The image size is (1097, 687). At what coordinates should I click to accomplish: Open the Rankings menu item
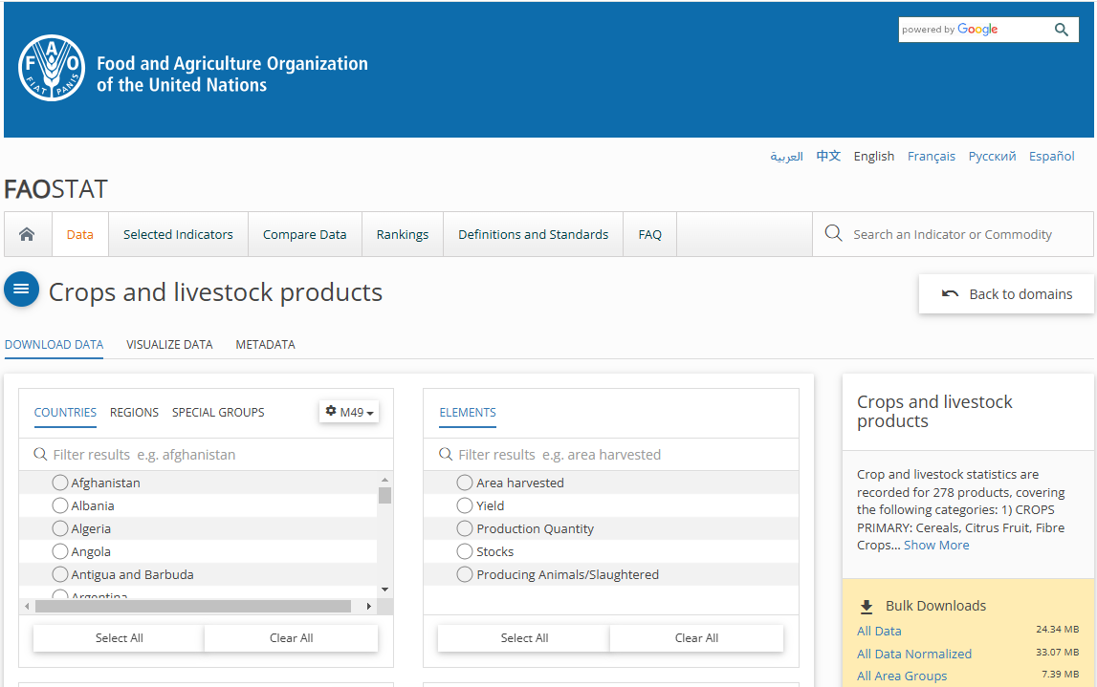[x=402, y=234]
